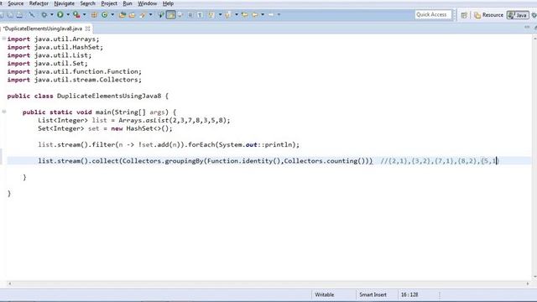Click the Smart Insert status entry
The width and height of the screenshot is (537, 302).
pyautogui.click(x=373, y=294)
